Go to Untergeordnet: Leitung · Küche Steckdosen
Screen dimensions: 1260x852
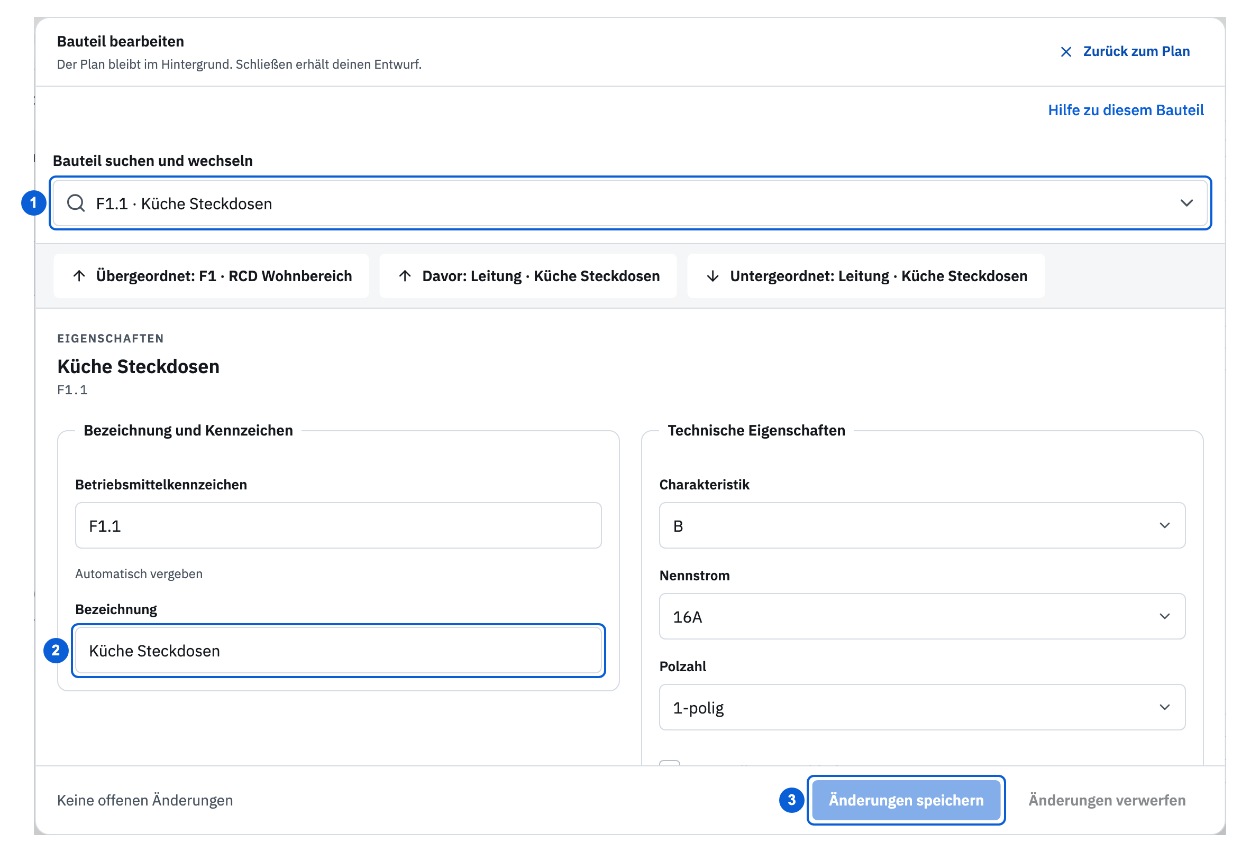pos(866,276)
